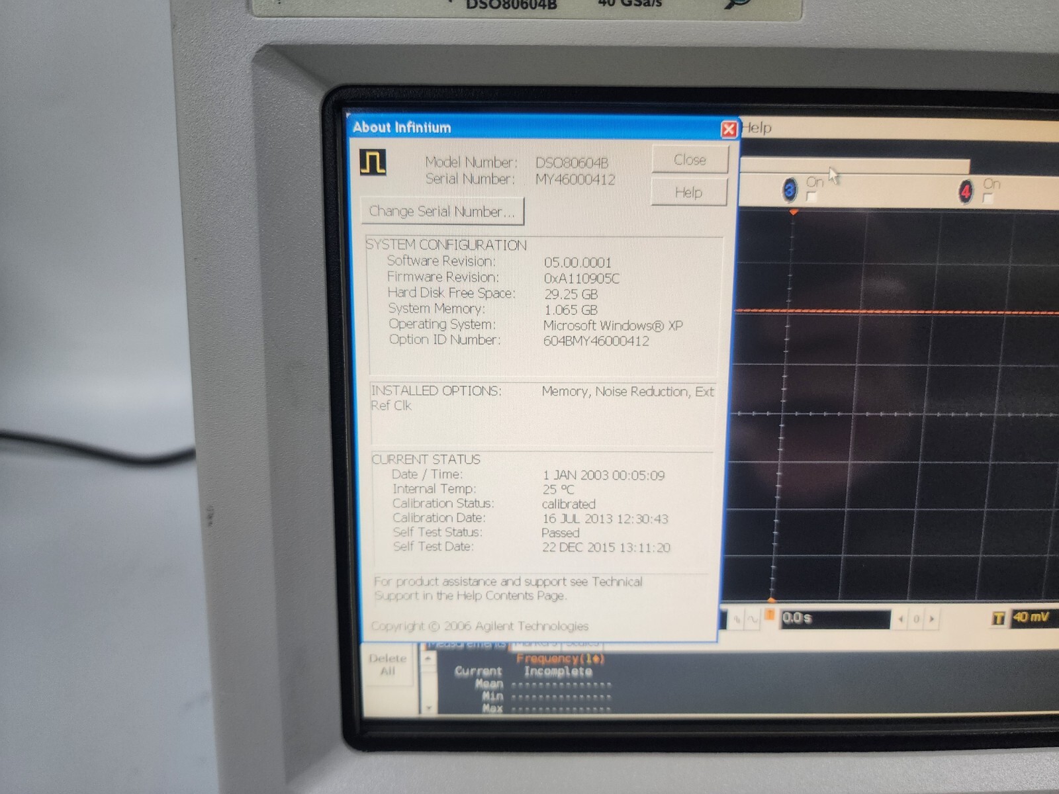Click the Incomplete current measurement value
Viewport: 1059px width, 794px height.
point(558,671)
